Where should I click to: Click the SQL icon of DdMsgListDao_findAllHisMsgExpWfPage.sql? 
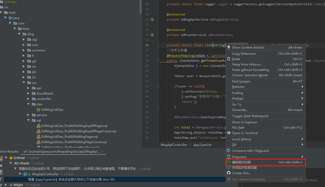[x=38, y=126]
